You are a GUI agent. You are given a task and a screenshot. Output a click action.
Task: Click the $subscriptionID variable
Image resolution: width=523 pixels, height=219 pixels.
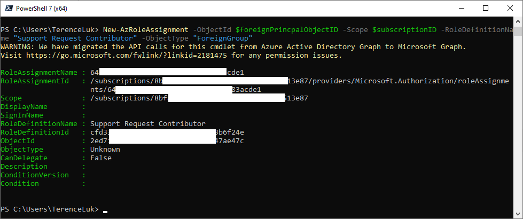pos(404,30)
